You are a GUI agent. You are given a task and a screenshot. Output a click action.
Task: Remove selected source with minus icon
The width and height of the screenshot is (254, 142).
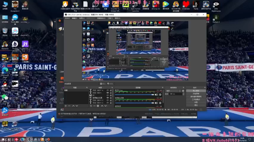click(x=94, y=106)
